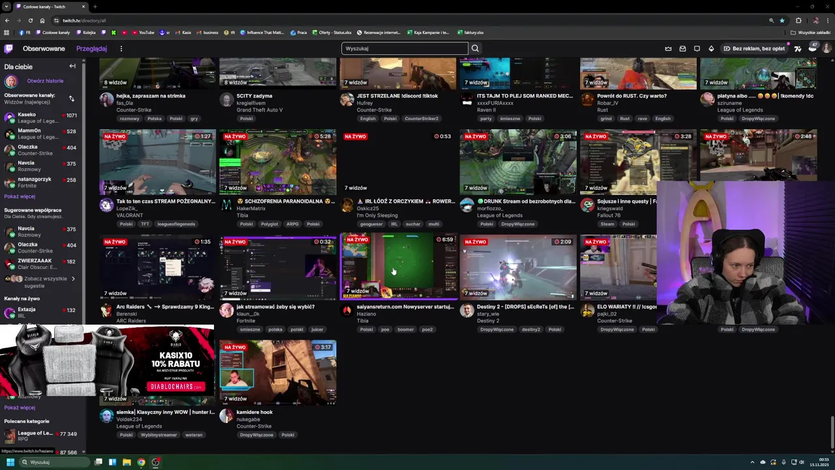Screen dimensions: 835x470
Task: Click the leagueoflegeneds tag under LopeZik_
Action: pyautogui.click(x=176, y=224)
